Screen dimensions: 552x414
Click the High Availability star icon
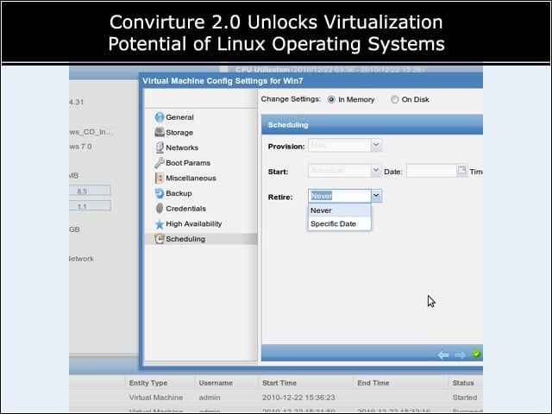coord(160,224)
